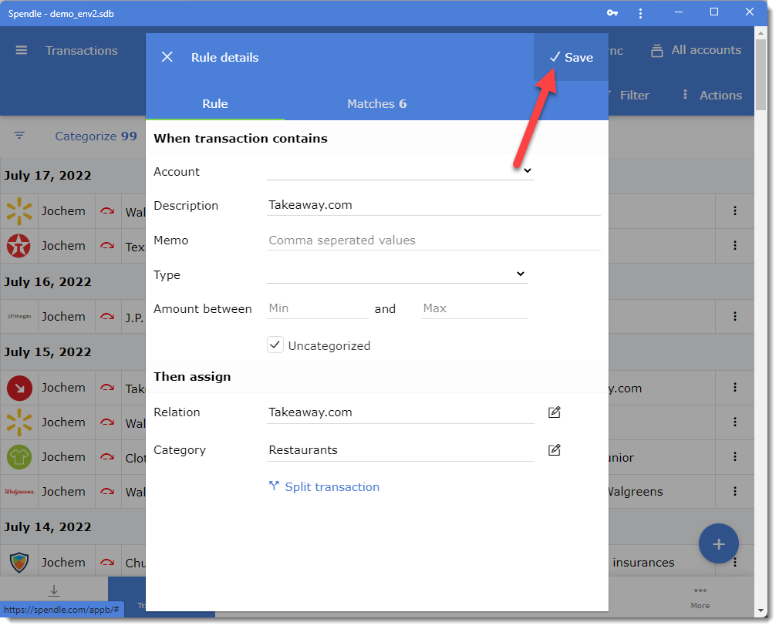Switch to the Rule tab
This screenshot has width=779, height=629.
[x=214, y=104]
